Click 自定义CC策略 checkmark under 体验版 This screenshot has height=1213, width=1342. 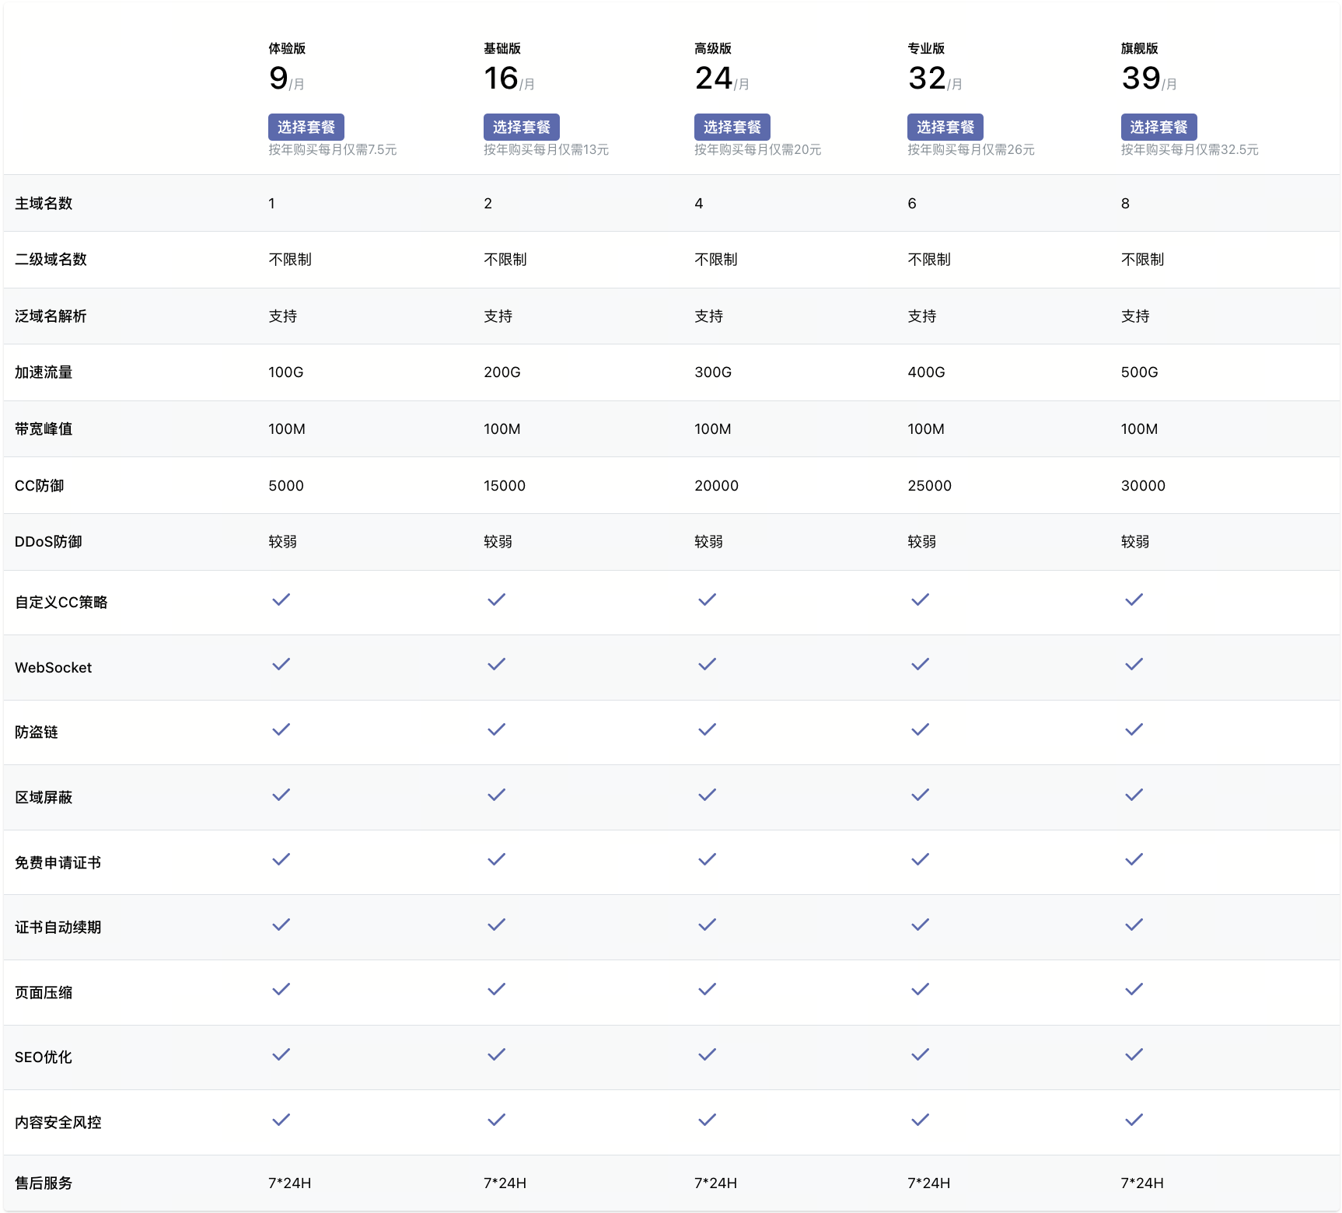(281, 600)
